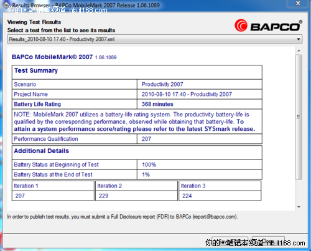
Task: Click the 'Performance Qualification' label
Action: [x=46, y=139]
